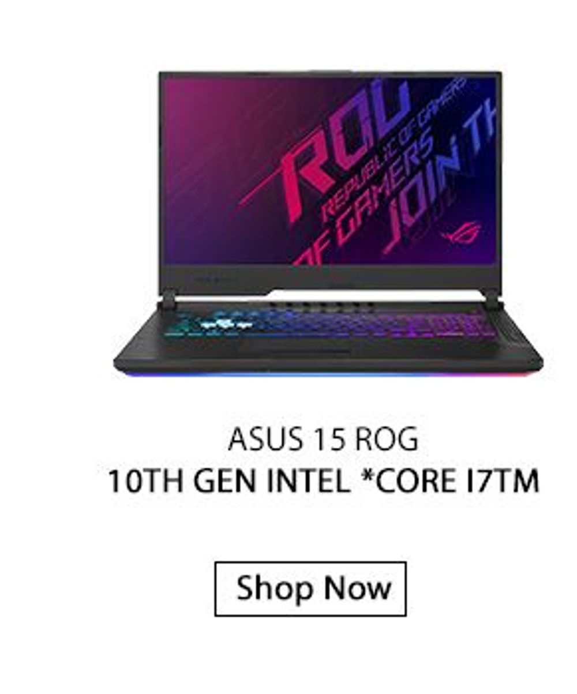This screenshot has height=694, width=577.
Task: Open the ASUS 15 ROG product title
Action: coord(323,440)
